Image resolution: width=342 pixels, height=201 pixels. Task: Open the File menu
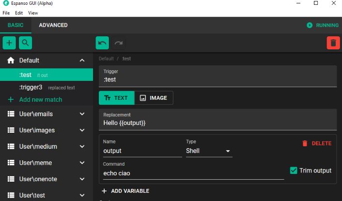(x=6, y=13)
